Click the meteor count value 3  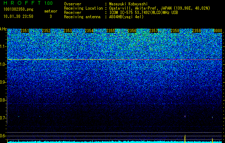[x=51, y=16]
